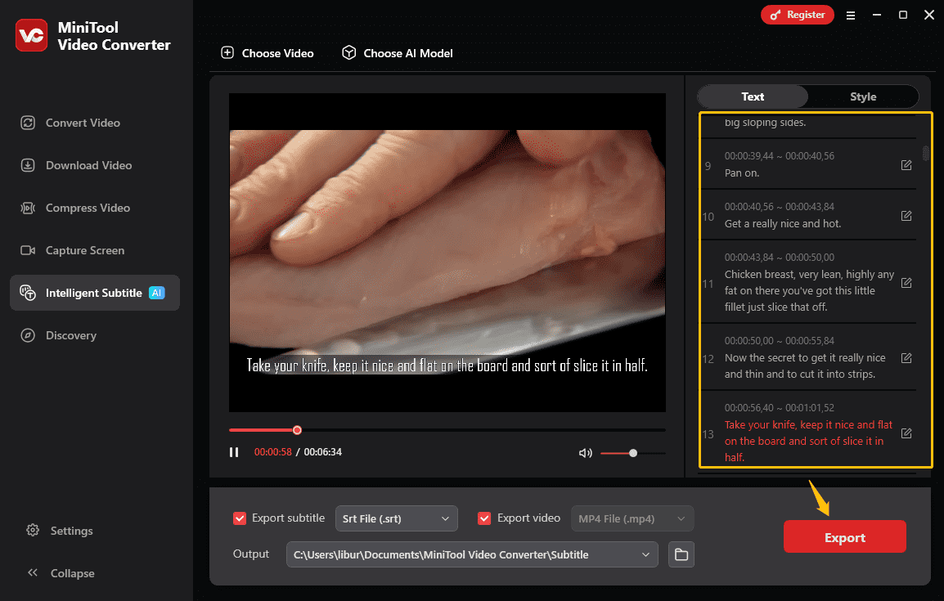Click the red Export button
This screenshot has width=944, height=601.
coord(844,536)
